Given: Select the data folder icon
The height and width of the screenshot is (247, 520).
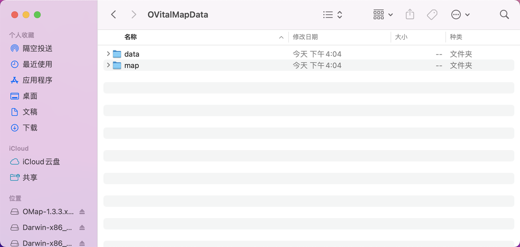Looking at the screenshot, I should pyautogui.click(x=117, y=54).
